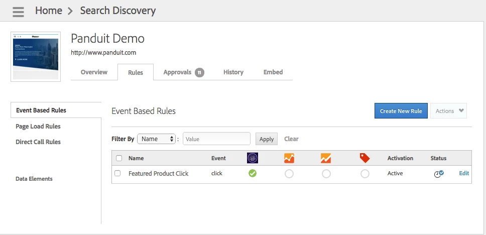The image size is (486, 235).
Task: Click the Clear filter link
Action: tap(291, 139)
